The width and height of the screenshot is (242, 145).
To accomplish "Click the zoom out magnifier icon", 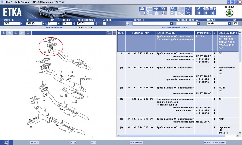I will point(10,33).
